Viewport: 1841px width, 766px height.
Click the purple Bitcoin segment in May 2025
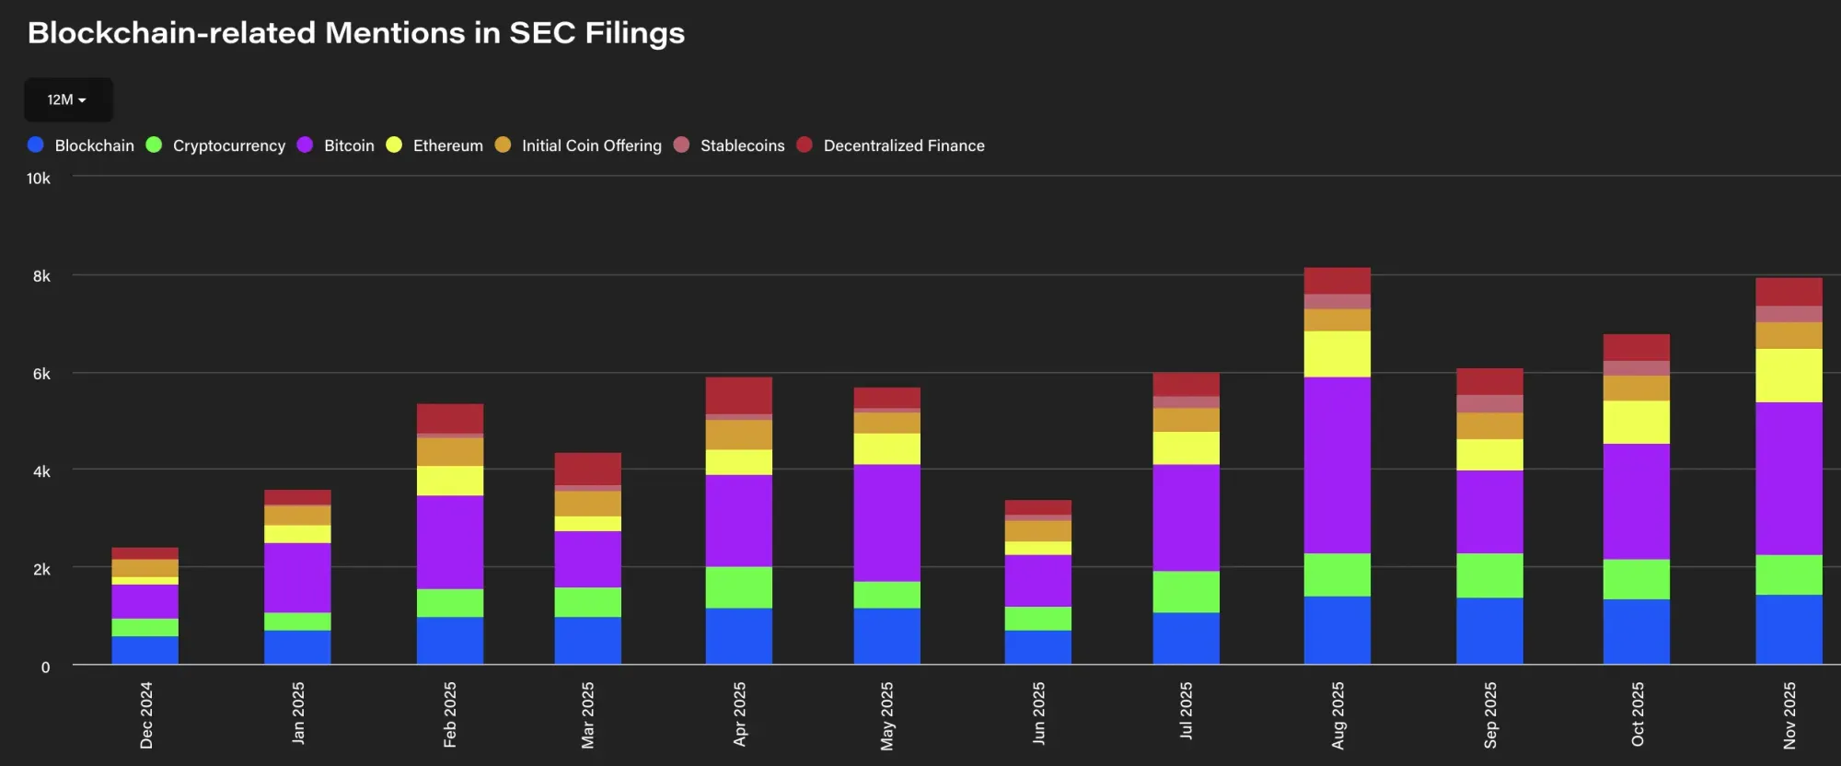(886, 522)
